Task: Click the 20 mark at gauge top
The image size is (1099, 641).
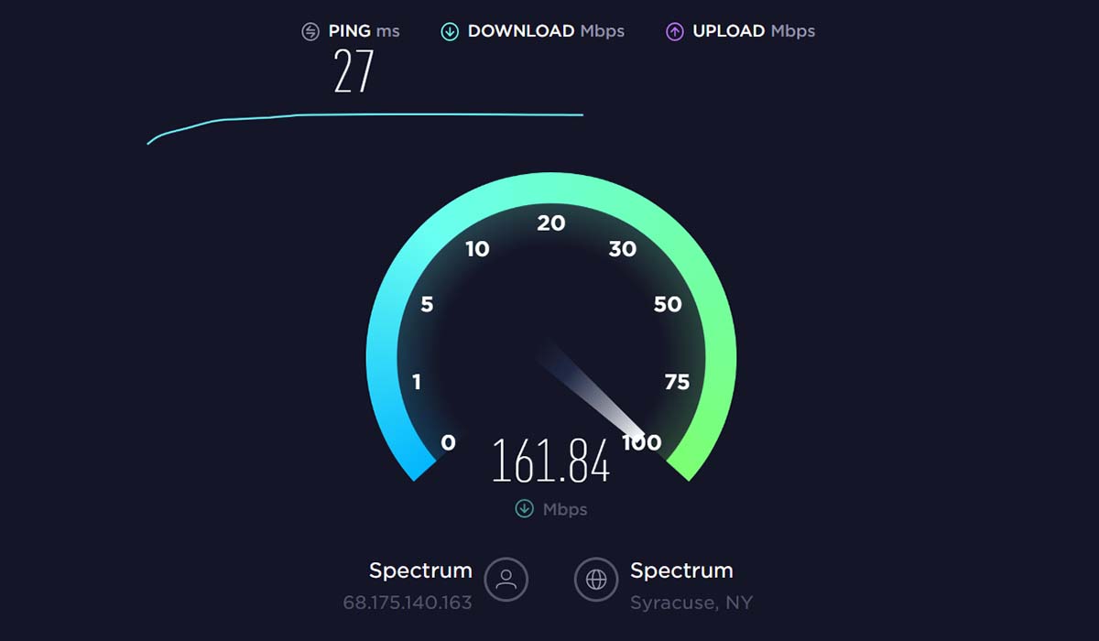Action: tap(551, 223)
